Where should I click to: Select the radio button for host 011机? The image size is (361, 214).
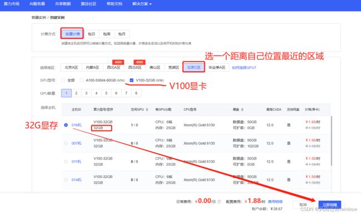pos(66,161)
